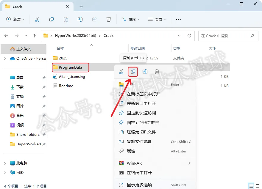The image size is (262, 189).
Task: Click the Crack breadcrumb in the address bar
Action: 108,36
